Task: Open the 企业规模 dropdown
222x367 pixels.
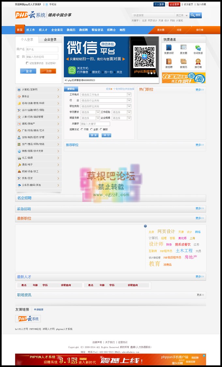Action: click(121, 118)
